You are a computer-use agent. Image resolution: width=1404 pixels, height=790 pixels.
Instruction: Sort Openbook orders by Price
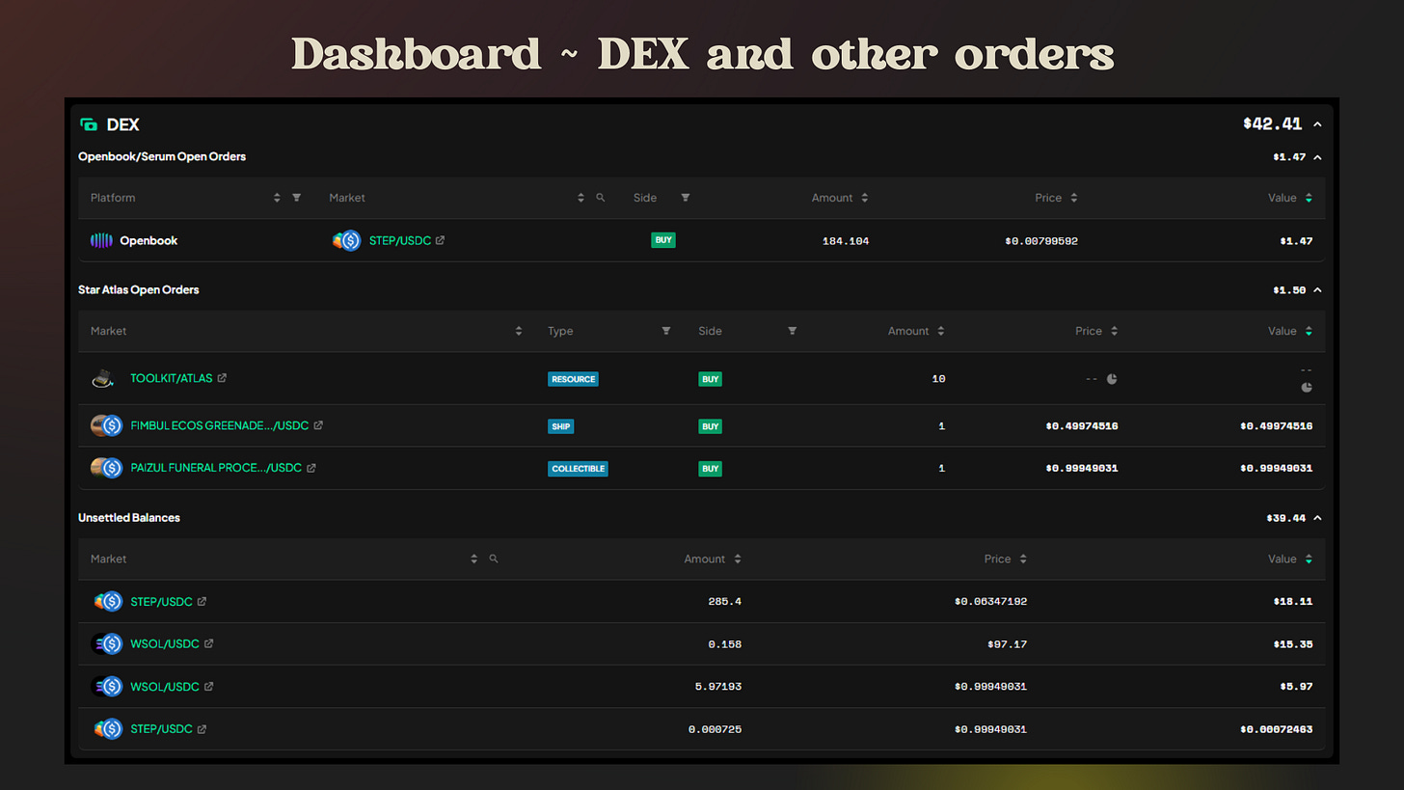[1073, 198]
